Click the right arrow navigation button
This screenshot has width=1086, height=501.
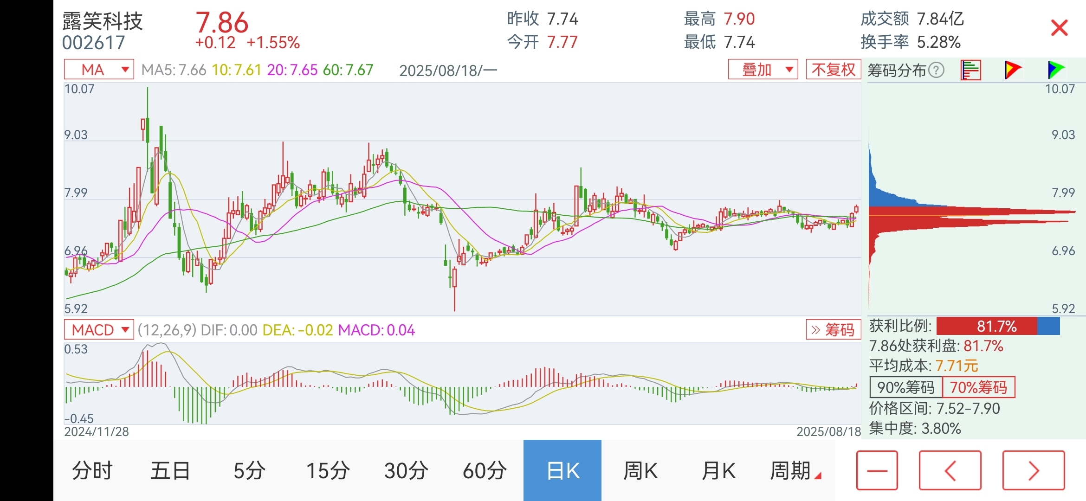1034,470
